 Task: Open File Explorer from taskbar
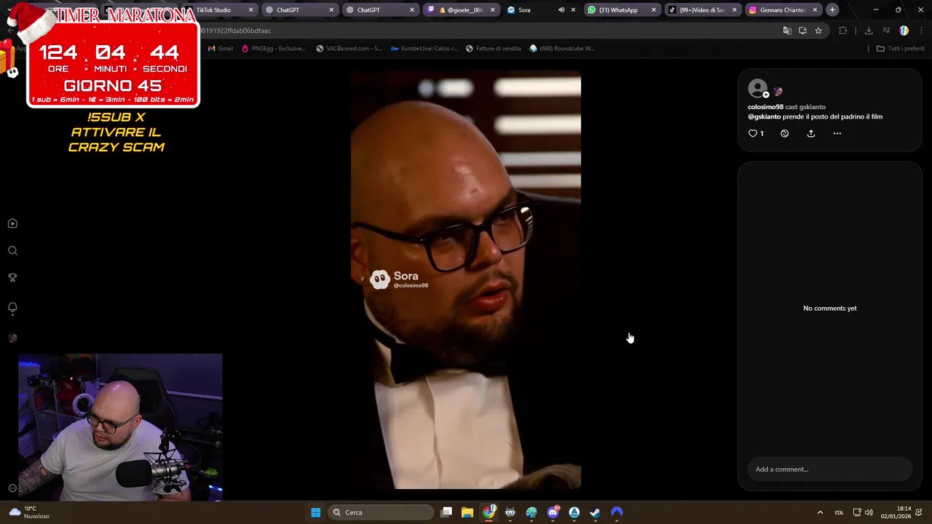[x=467, y=512]
